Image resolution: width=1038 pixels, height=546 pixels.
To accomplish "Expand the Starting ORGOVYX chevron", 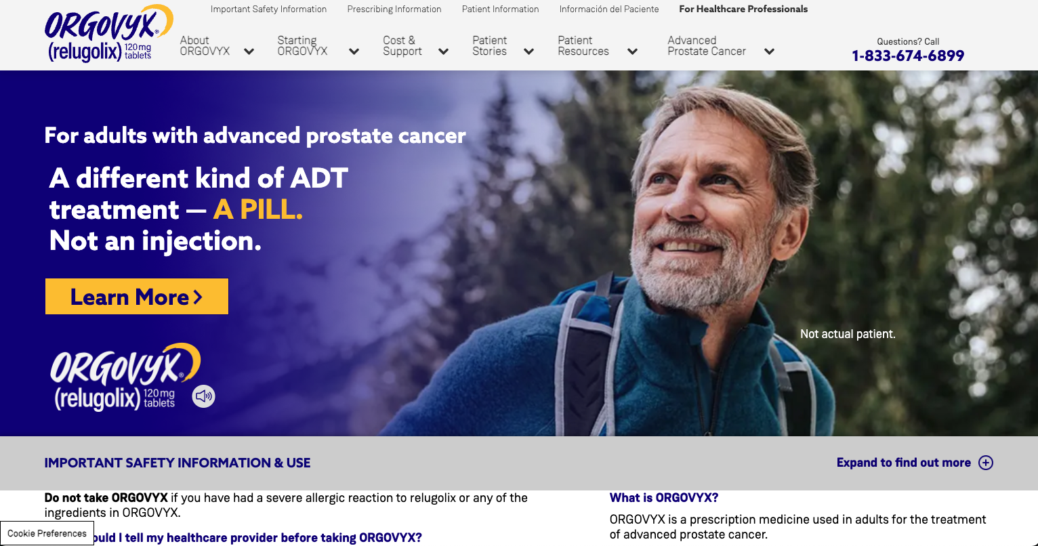I will click(x=354, y=51).
